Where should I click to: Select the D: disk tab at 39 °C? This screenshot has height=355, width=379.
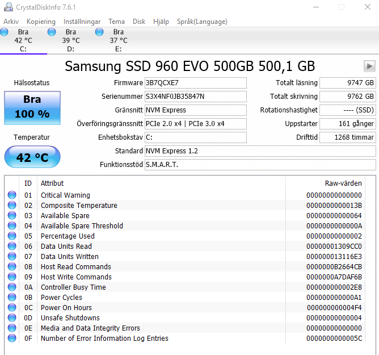click(71, 40)
